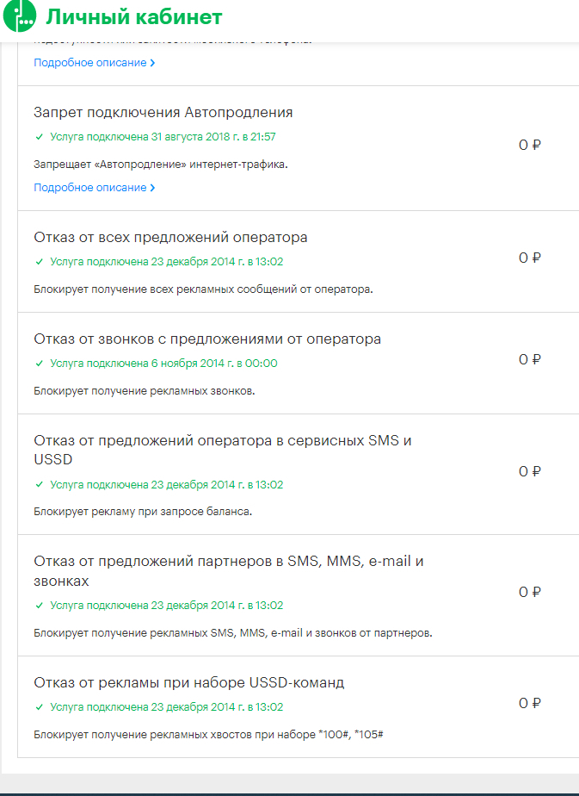The image size is (579, 796).
Task: Select Отказ от всех предложений оператора title
Action: (x=170, y=238)
